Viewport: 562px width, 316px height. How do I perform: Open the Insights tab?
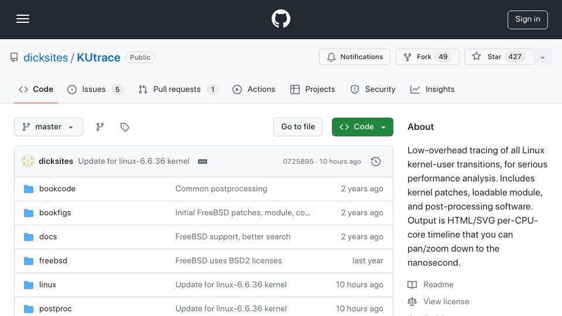(432, 89)
